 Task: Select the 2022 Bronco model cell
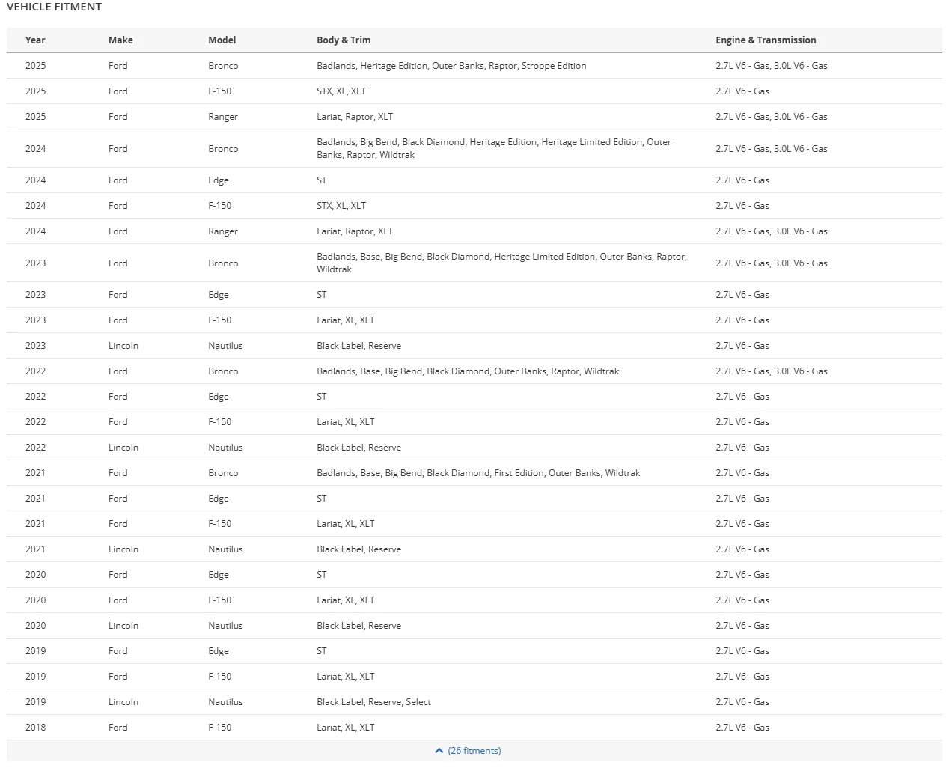click(223, 371)
